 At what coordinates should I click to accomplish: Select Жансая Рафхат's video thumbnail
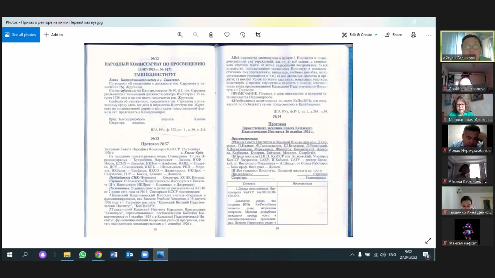(x=468, y=232)
